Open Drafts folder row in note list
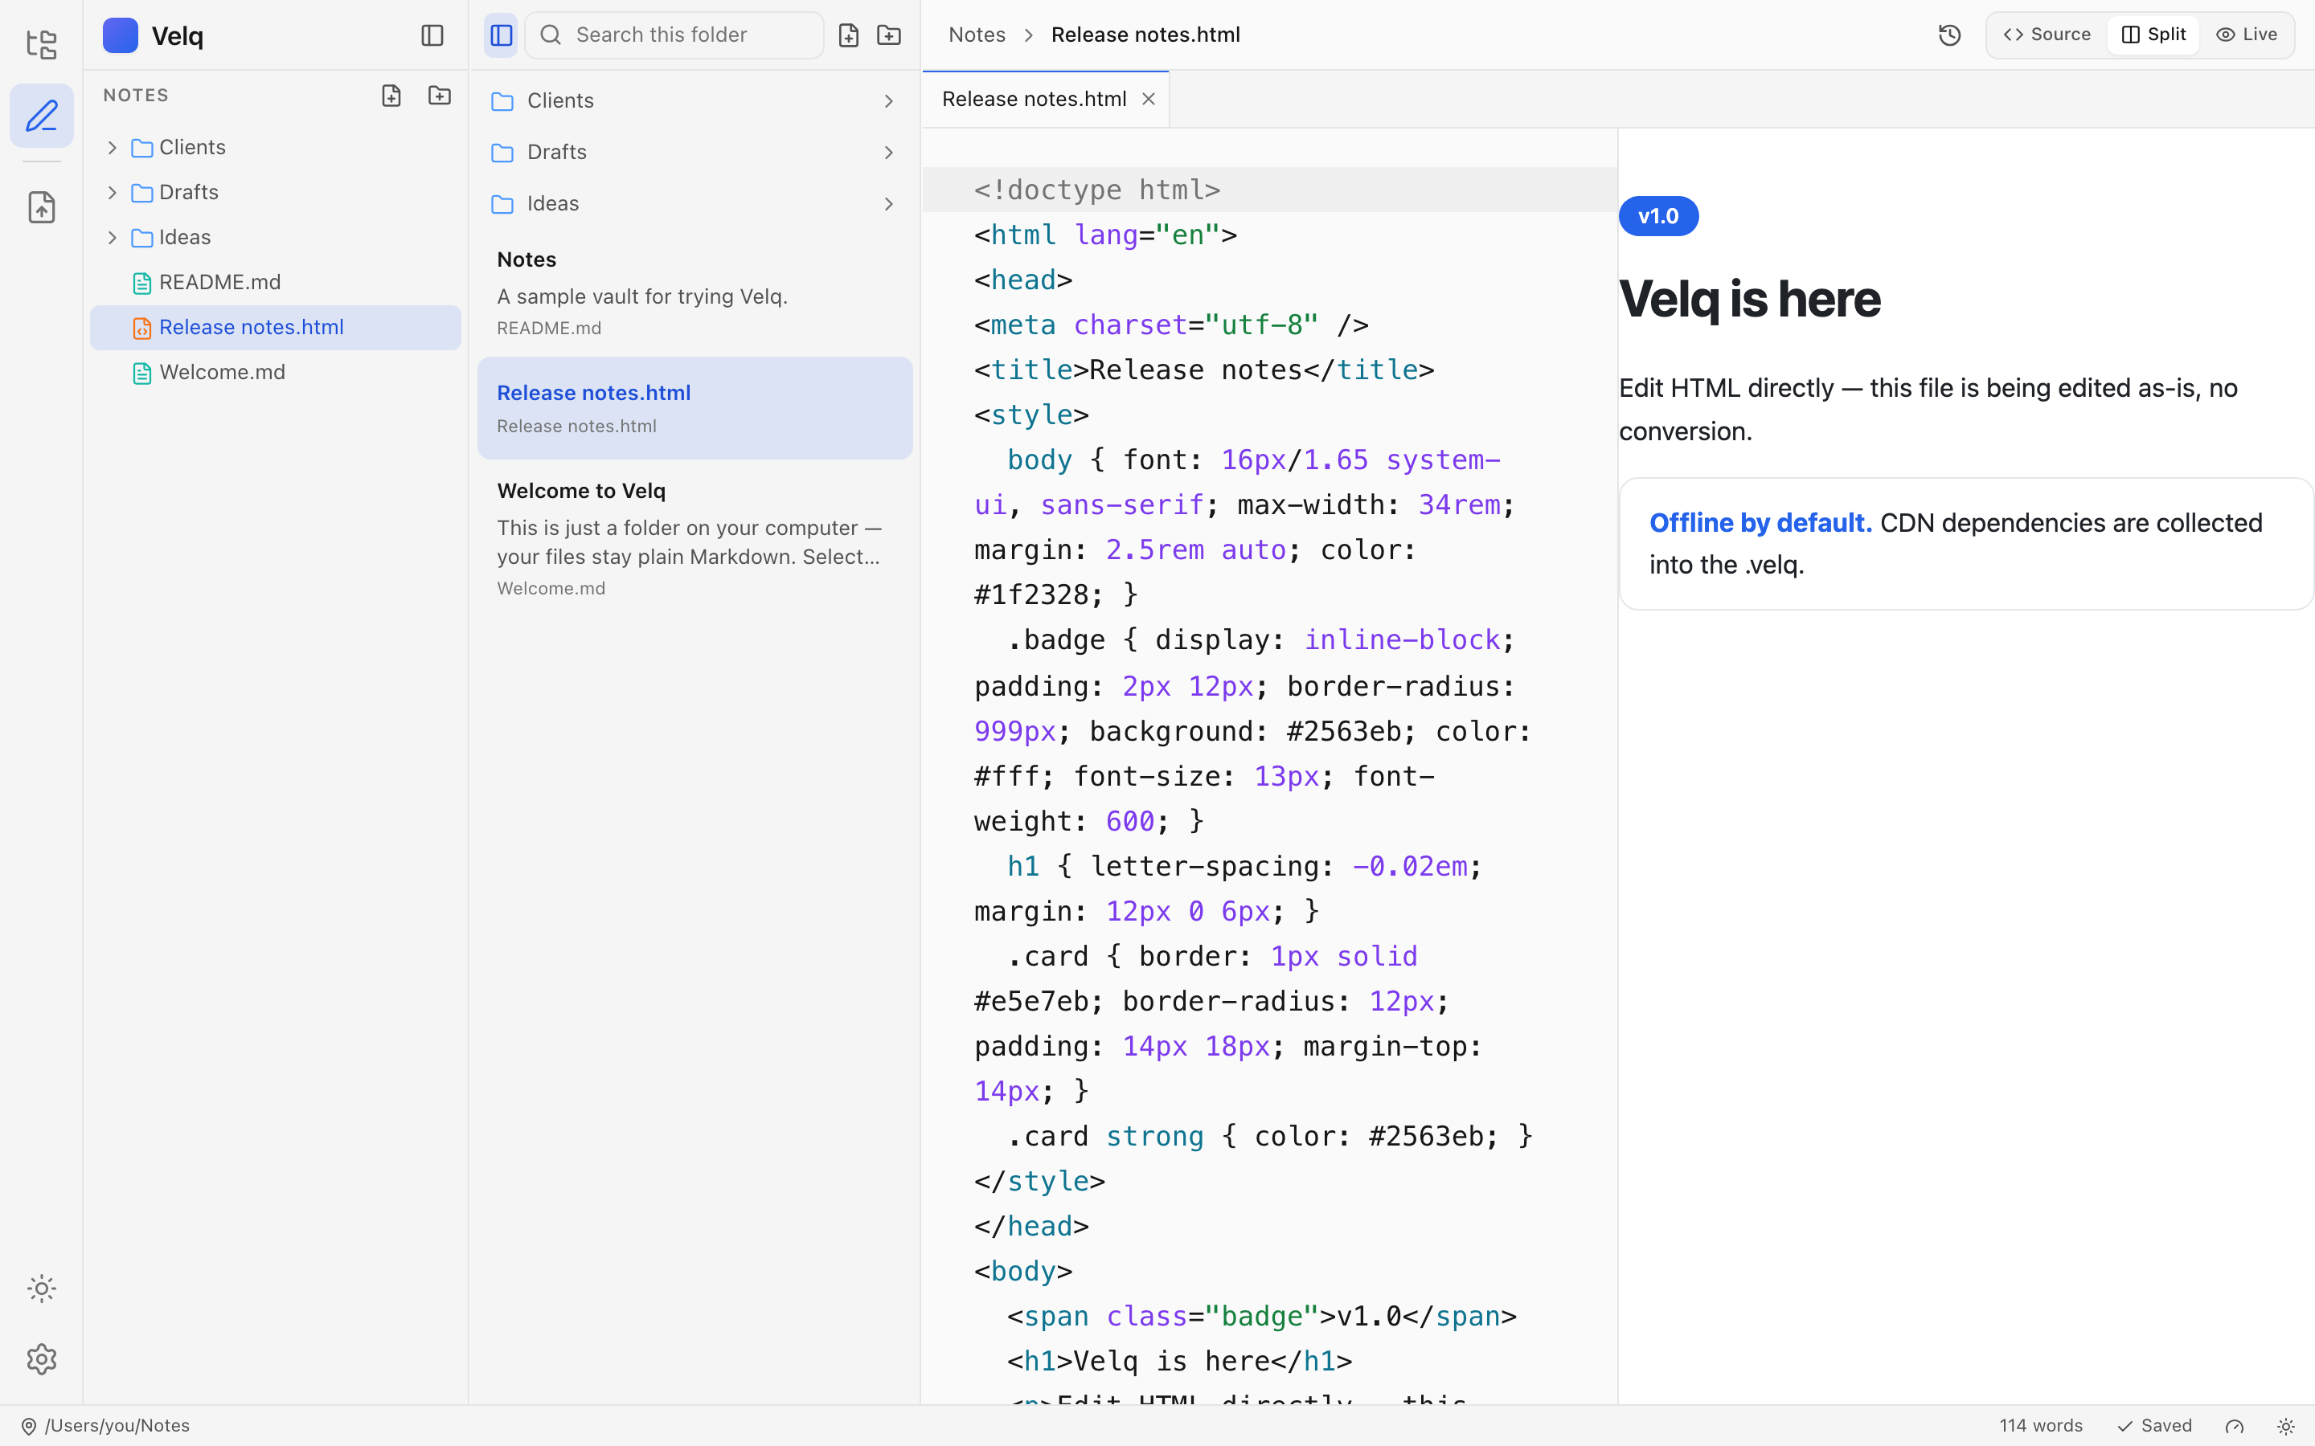Screen dimensions: 2315x1446 (x=694, y=152)
